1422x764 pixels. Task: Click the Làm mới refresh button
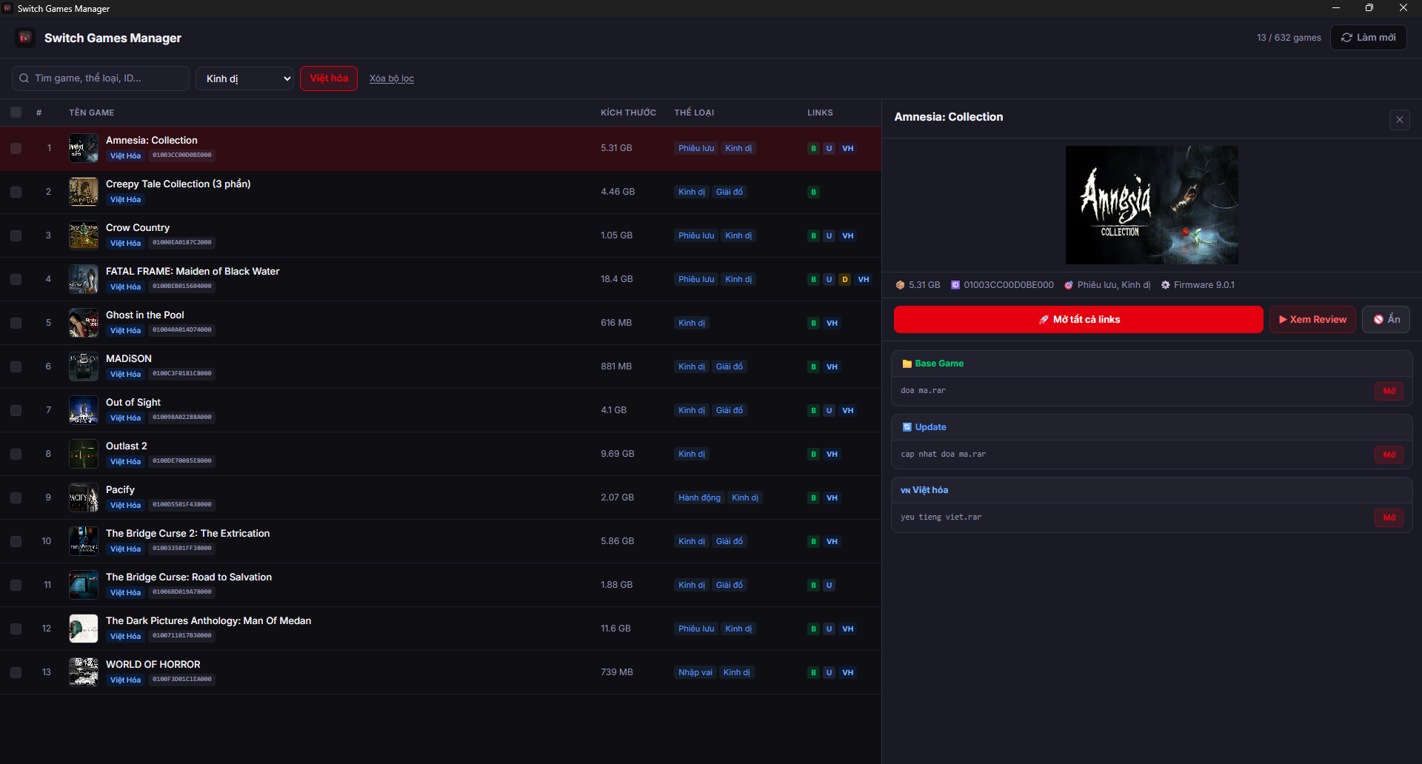[1368, 38]
